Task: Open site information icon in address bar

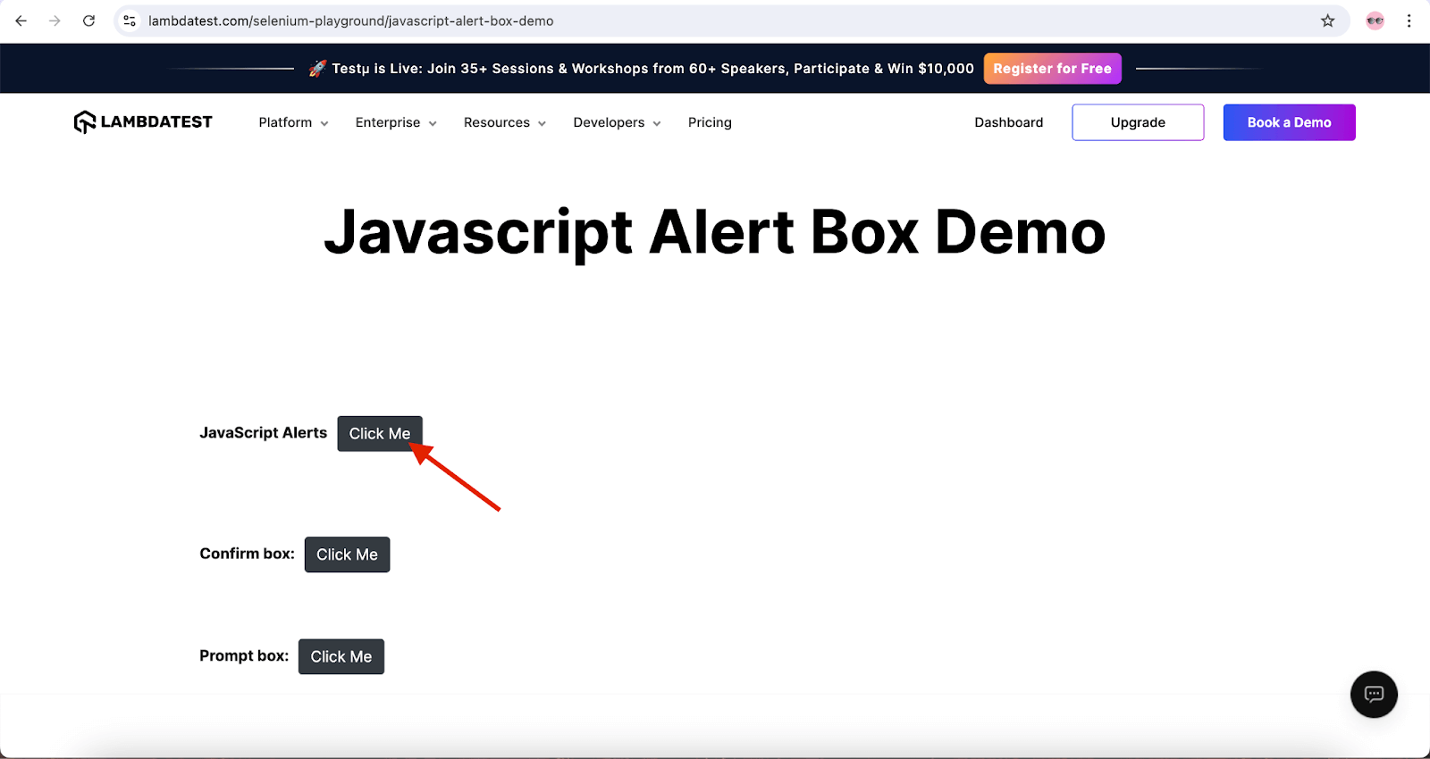Action: click(x=130, y=21)
